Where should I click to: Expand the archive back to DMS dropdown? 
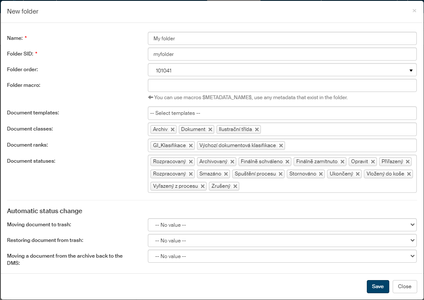[x=282, y=256]
